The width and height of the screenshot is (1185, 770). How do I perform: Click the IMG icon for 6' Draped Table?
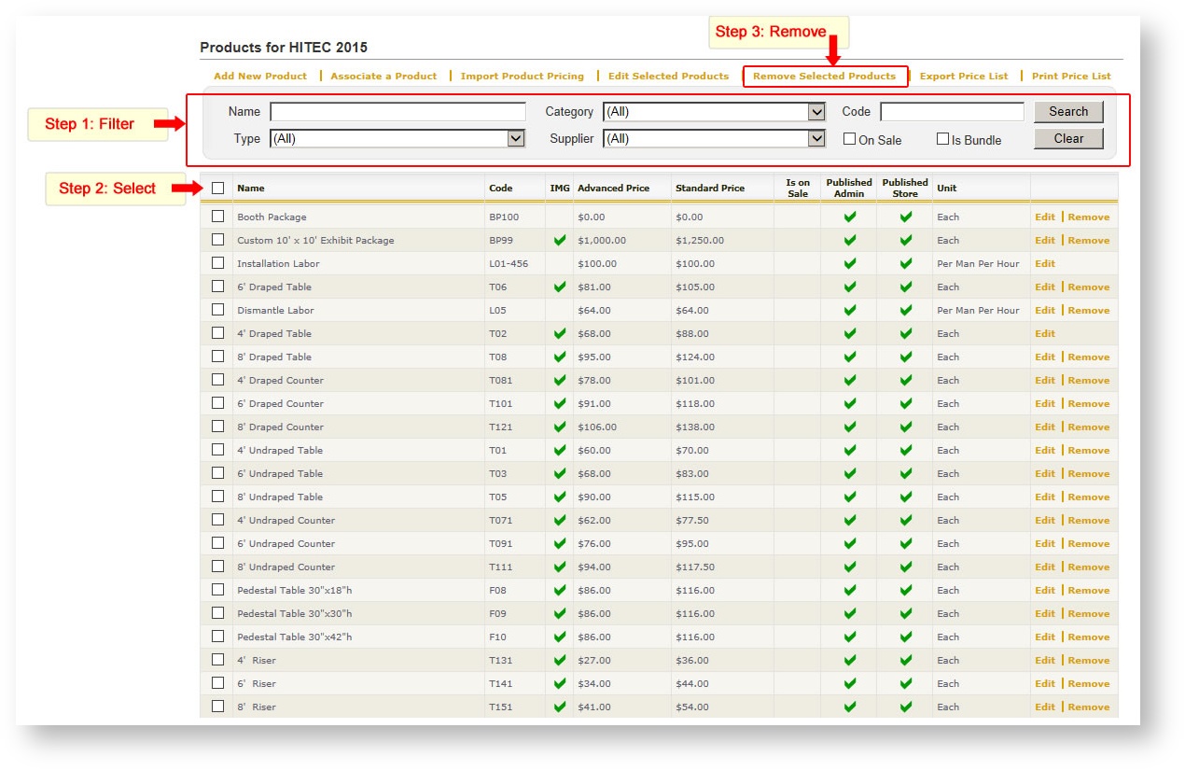[559, 287]
